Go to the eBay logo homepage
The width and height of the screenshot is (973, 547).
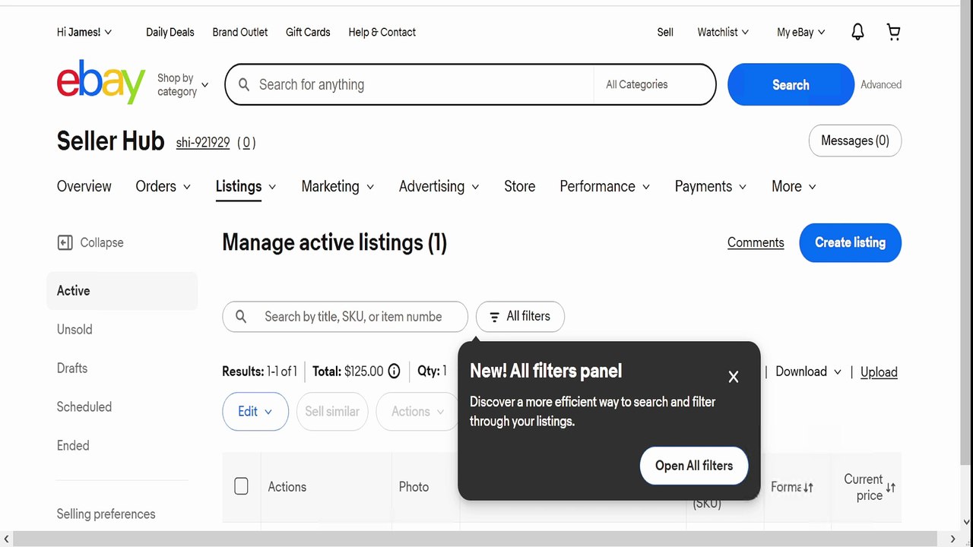101,82
